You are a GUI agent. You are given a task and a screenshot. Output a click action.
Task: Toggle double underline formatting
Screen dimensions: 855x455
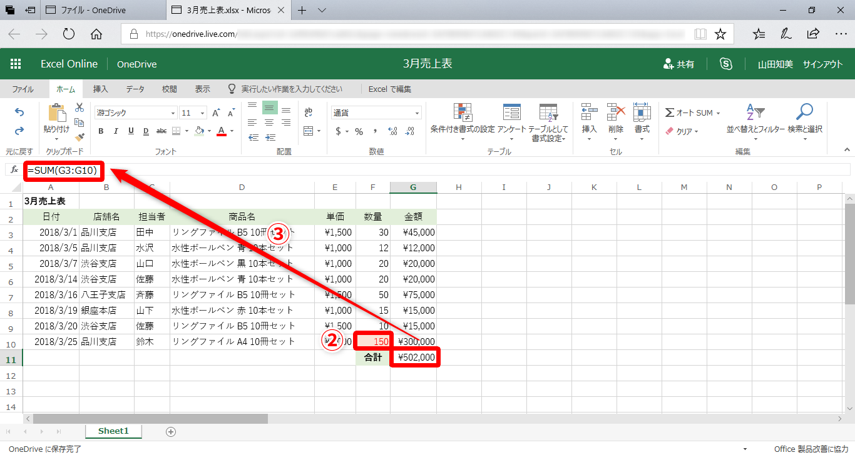[146, 131]
